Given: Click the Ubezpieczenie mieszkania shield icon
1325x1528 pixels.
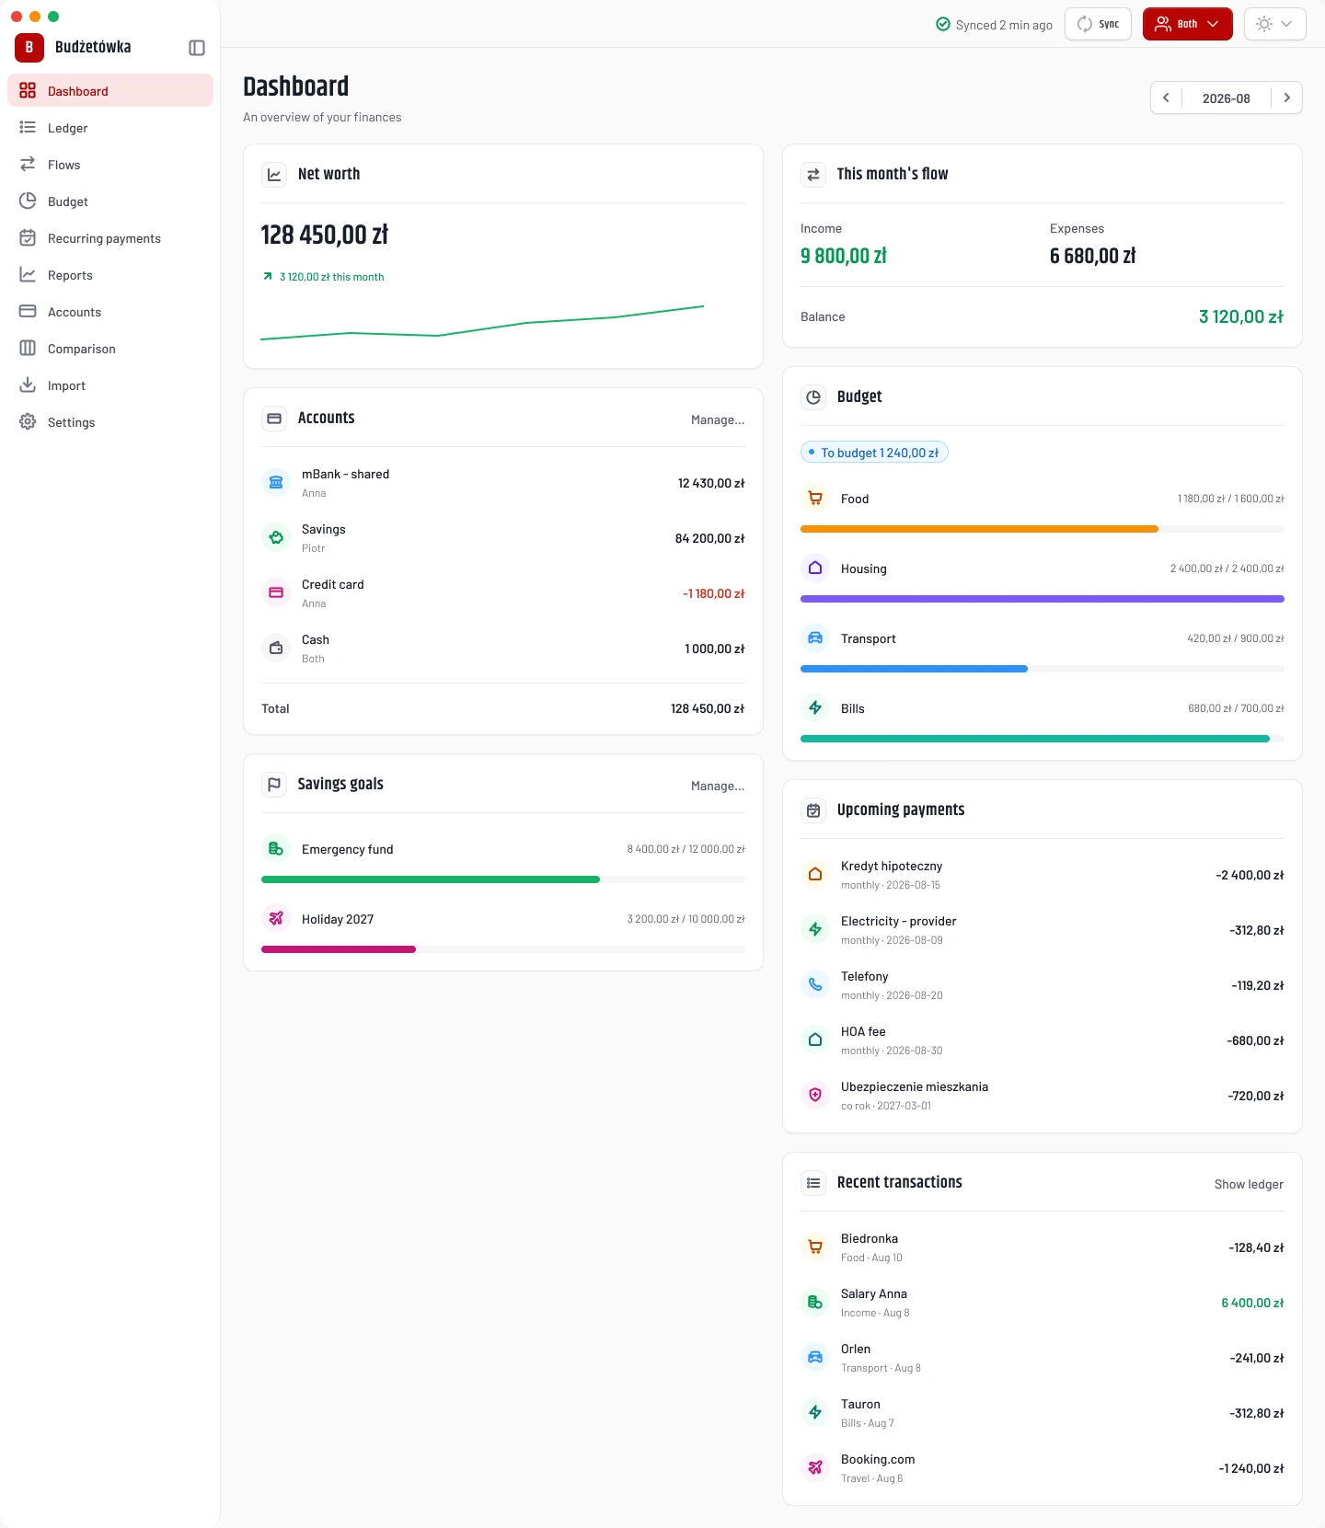Looking at the screenshot, I should 815,1095.
